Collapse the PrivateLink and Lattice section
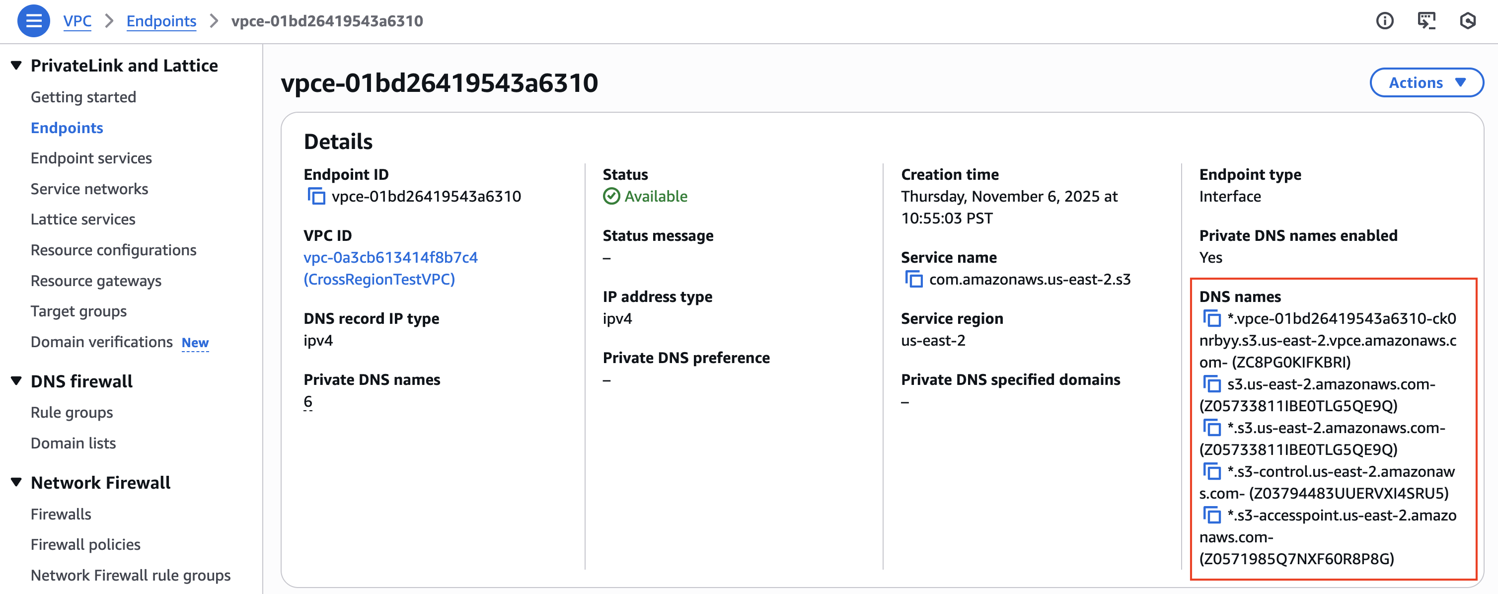The width and height of the screenshot is (1498, 594). pyautogui.click(x=15, y=65)
